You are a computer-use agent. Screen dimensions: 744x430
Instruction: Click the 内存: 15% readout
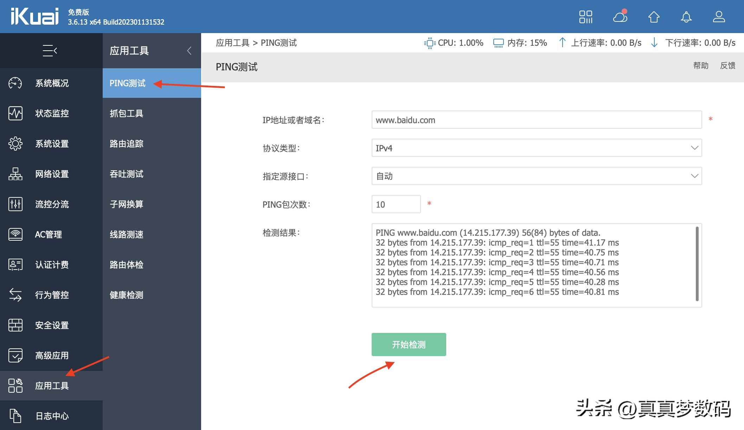click(x=527, y=43)
